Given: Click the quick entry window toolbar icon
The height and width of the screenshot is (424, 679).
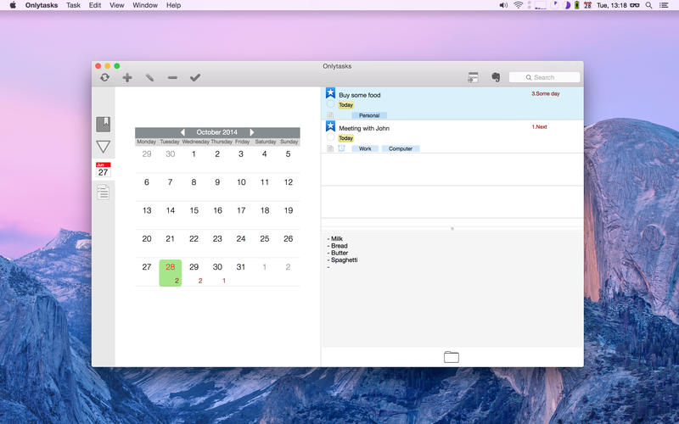Looking at the screenshot, I should [474, 77].
